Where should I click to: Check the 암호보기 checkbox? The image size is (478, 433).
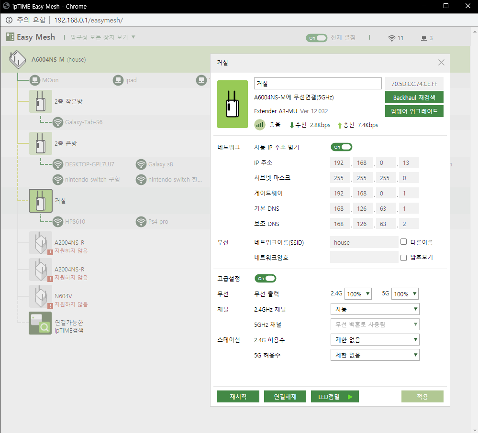404,258
